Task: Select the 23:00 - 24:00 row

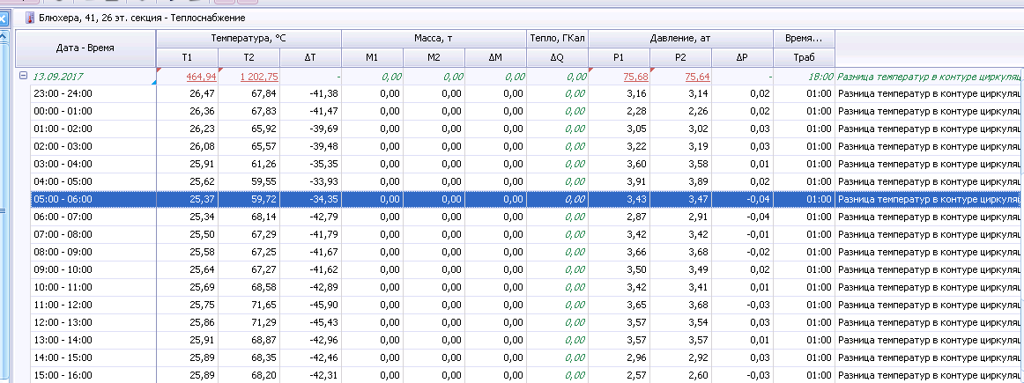Action: [x=526, y=94]
